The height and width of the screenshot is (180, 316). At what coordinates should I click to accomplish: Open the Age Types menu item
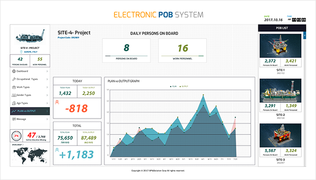click(x=30, y=103)
